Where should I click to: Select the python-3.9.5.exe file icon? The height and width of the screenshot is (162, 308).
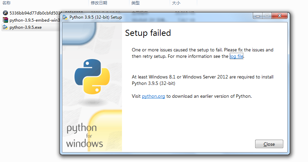coord(5,27)
